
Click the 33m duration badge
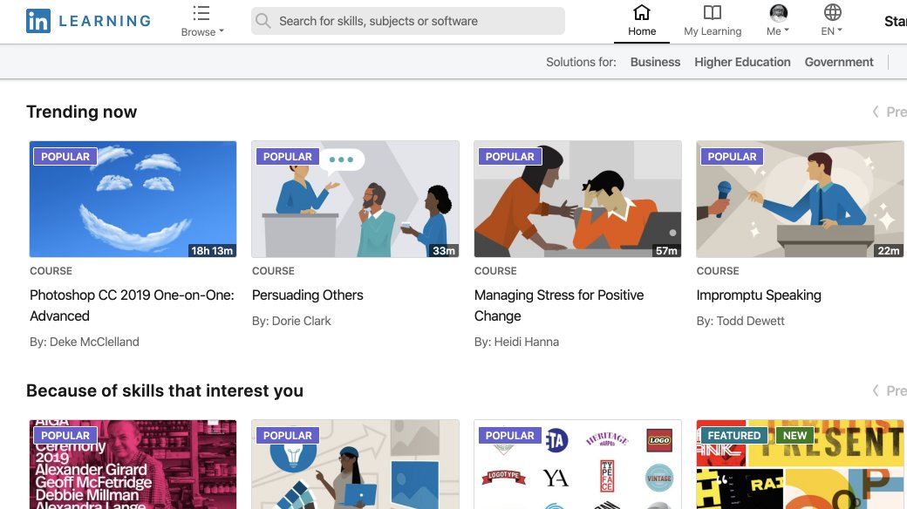pyautogui.click(x=444, y=250)
